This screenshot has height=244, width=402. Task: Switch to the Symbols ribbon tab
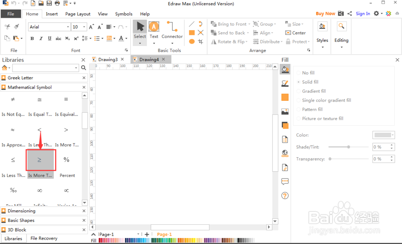[x=123, y=14]
